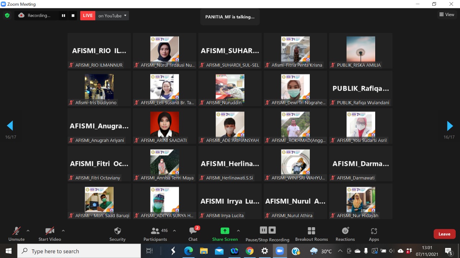The width and height of the screenshot is (460, 258).
Task: Stop the recording in top bar
Action: click(x=73, y=16)
